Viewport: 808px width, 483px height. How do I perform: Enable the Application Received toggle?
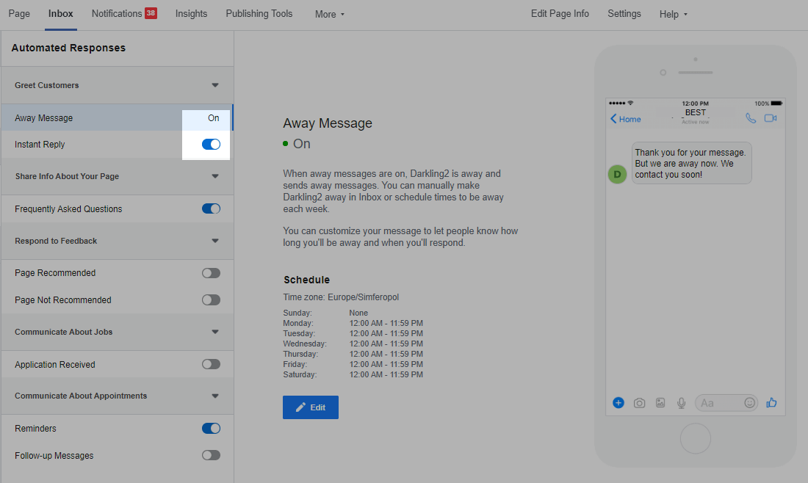click(211, 365)
